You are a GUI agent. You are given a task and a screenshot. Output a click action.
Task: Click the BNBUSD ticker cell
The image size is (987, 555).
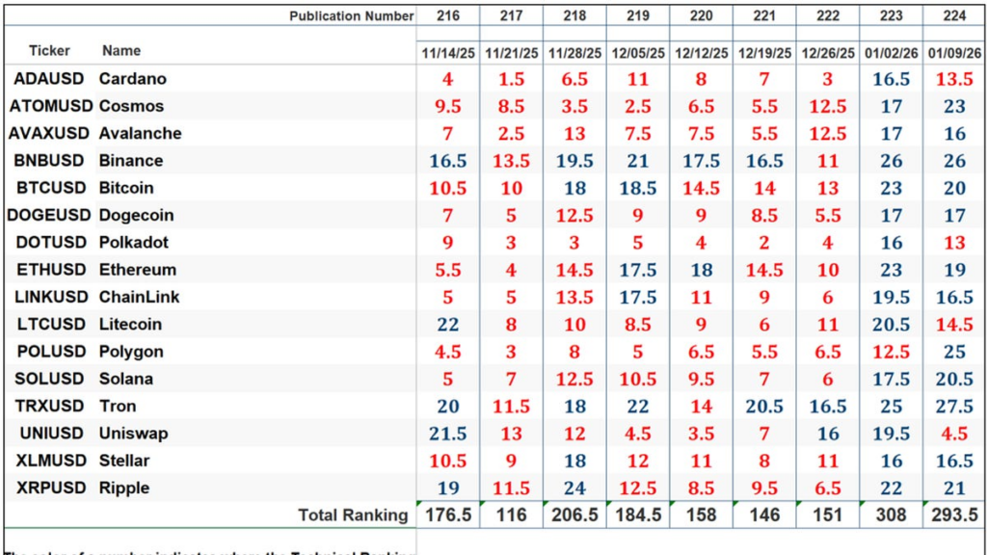(48, 161)
